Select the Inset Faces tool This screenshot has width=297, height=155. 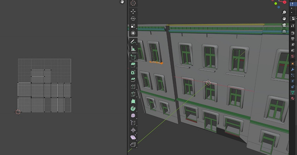(x=133, y=72)
